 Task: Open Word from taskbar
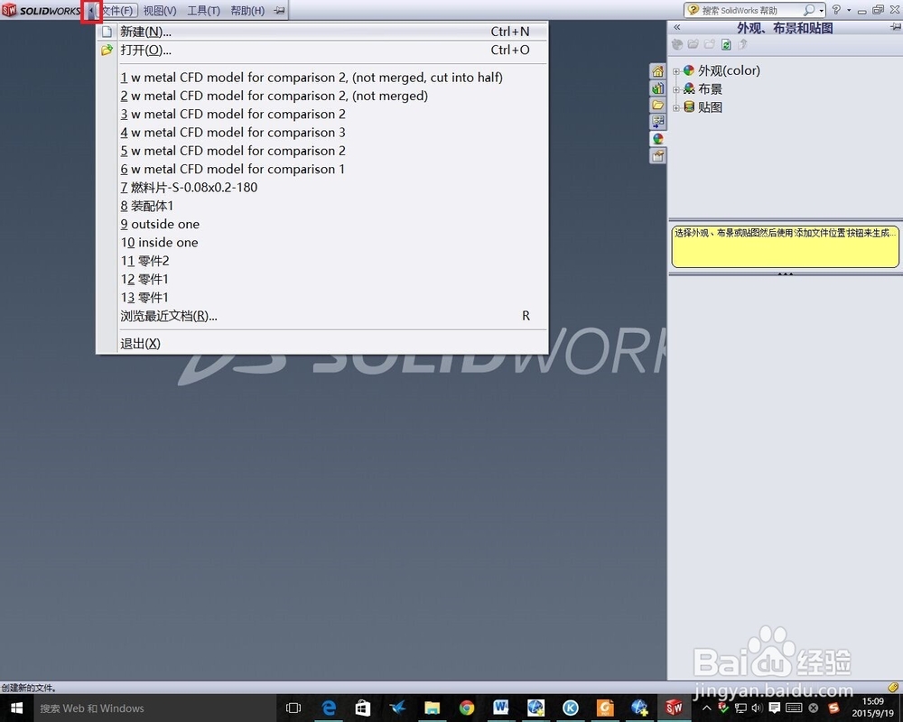[x=501, y=708]
